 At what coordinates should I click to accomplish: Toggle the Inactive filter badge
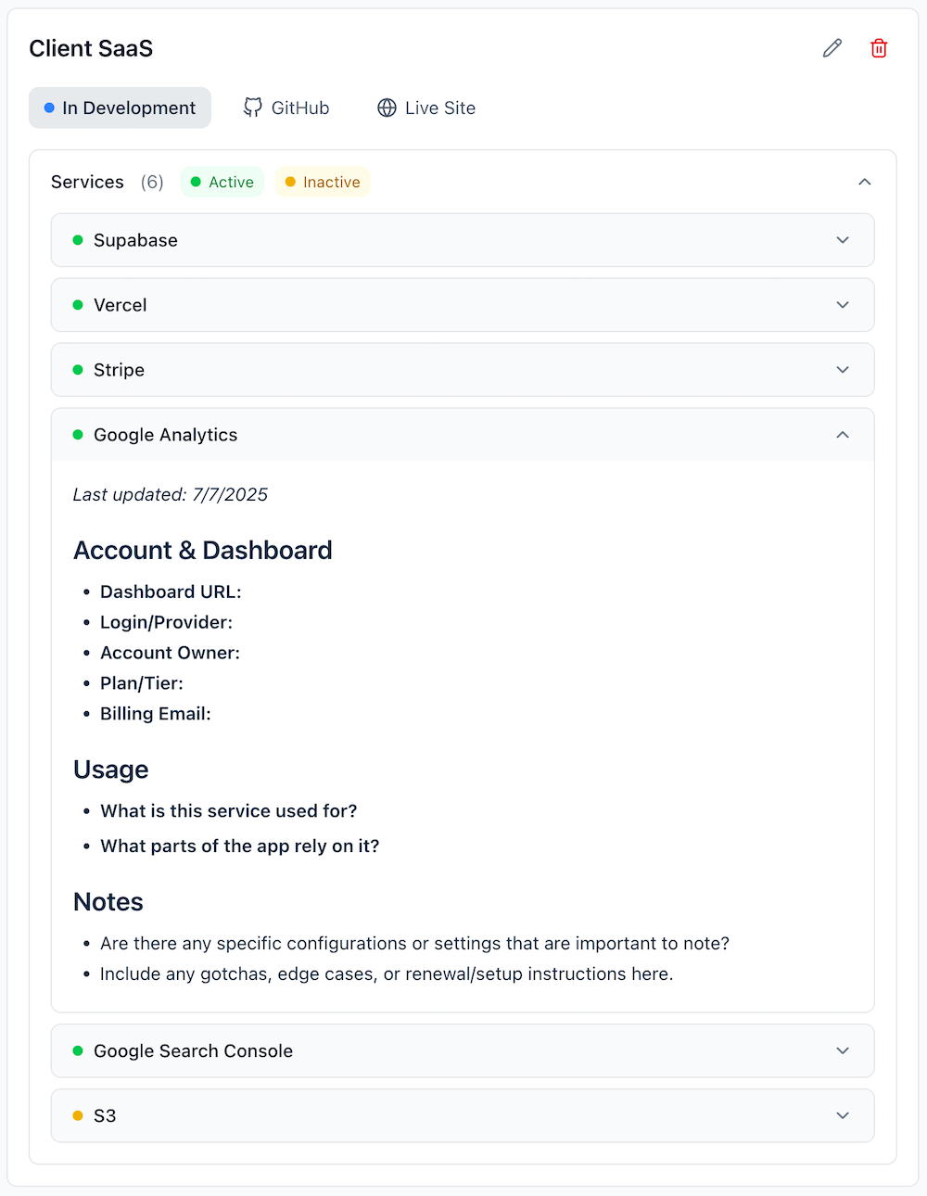(x=323, y=182)
